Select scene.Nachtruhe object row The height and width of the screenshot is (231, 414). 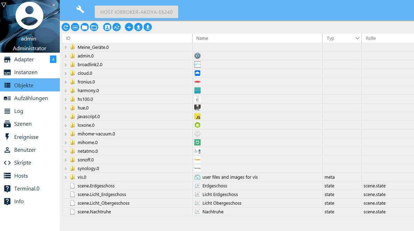(238, 212)
